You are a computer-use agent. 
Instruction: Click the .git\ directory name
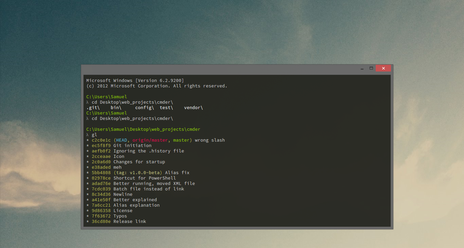tap(92, 107)
